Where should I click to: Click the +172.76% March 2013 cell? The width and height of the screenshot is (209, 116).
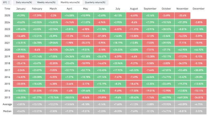point(53,98)
